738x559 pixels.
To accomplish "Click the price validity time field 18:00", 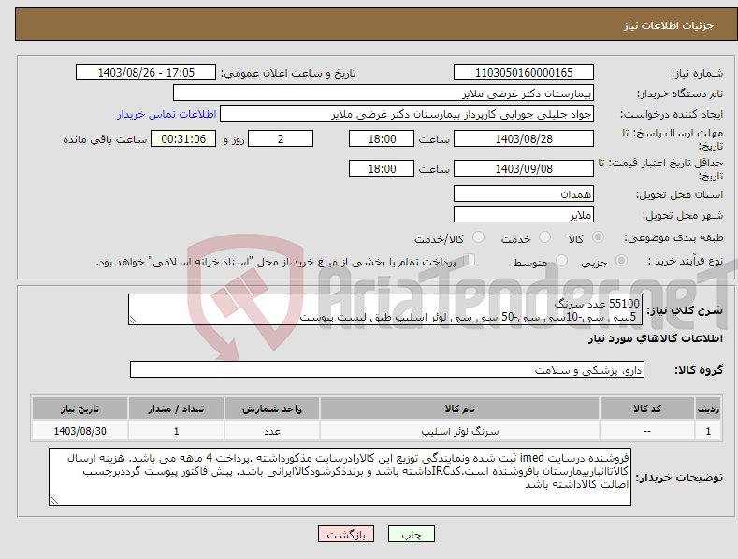I will (x=382, y=168).
